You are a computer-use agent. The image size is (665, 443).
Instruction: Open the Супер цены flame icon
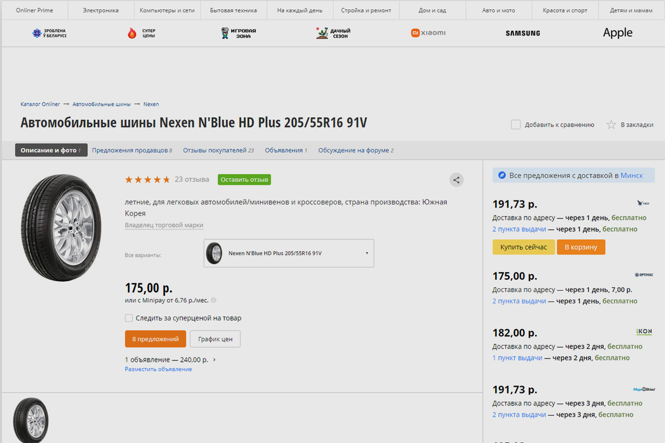tap(132, 33)
